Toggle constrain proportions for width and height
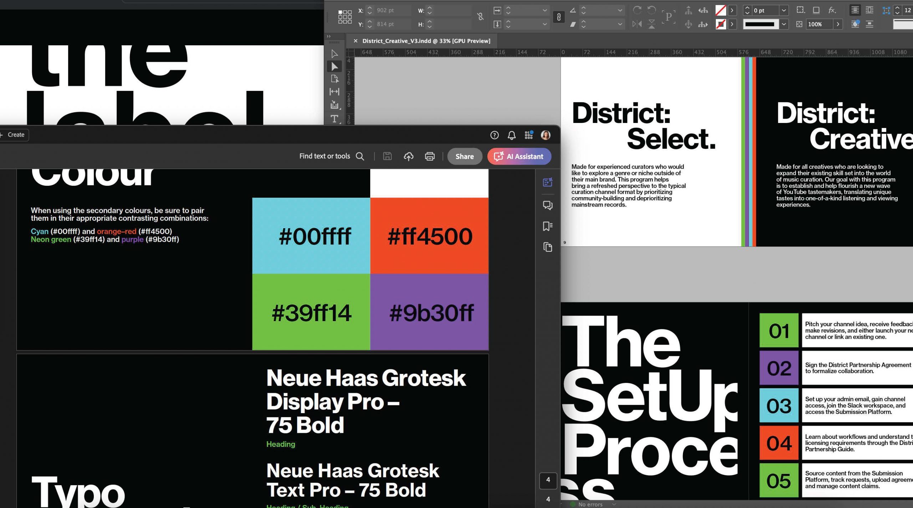This screenshot has height=508, width=913. click(x=480, y=16)
